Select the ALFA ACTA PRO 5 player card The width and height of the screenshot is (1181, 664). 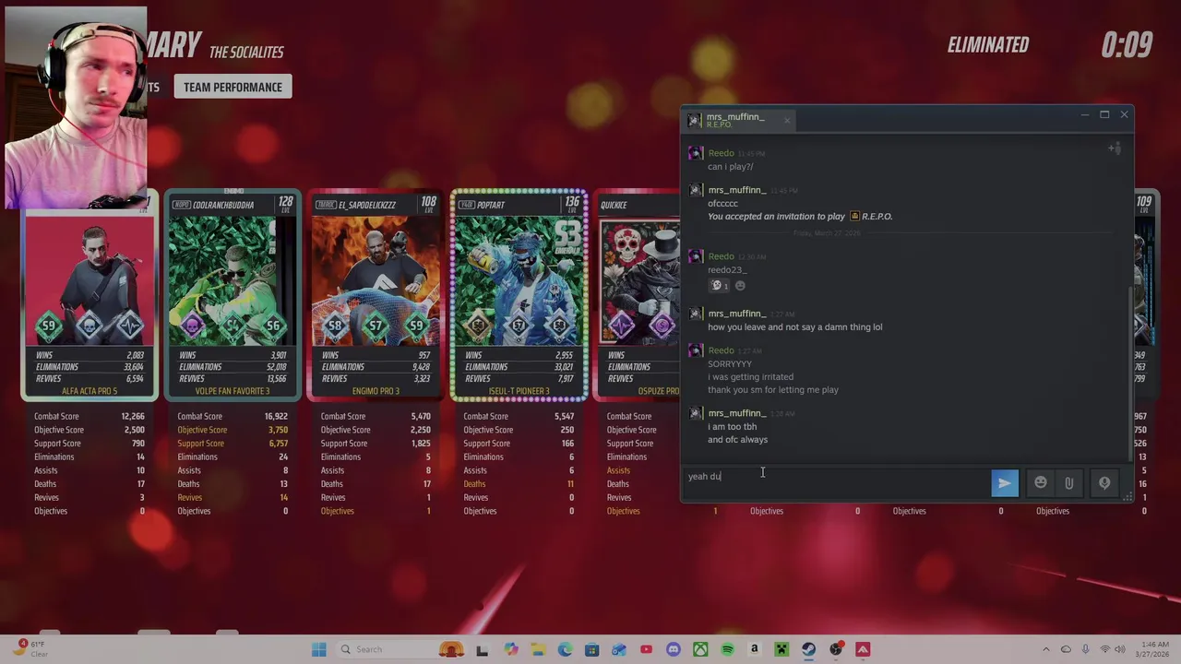click(89, 295)
